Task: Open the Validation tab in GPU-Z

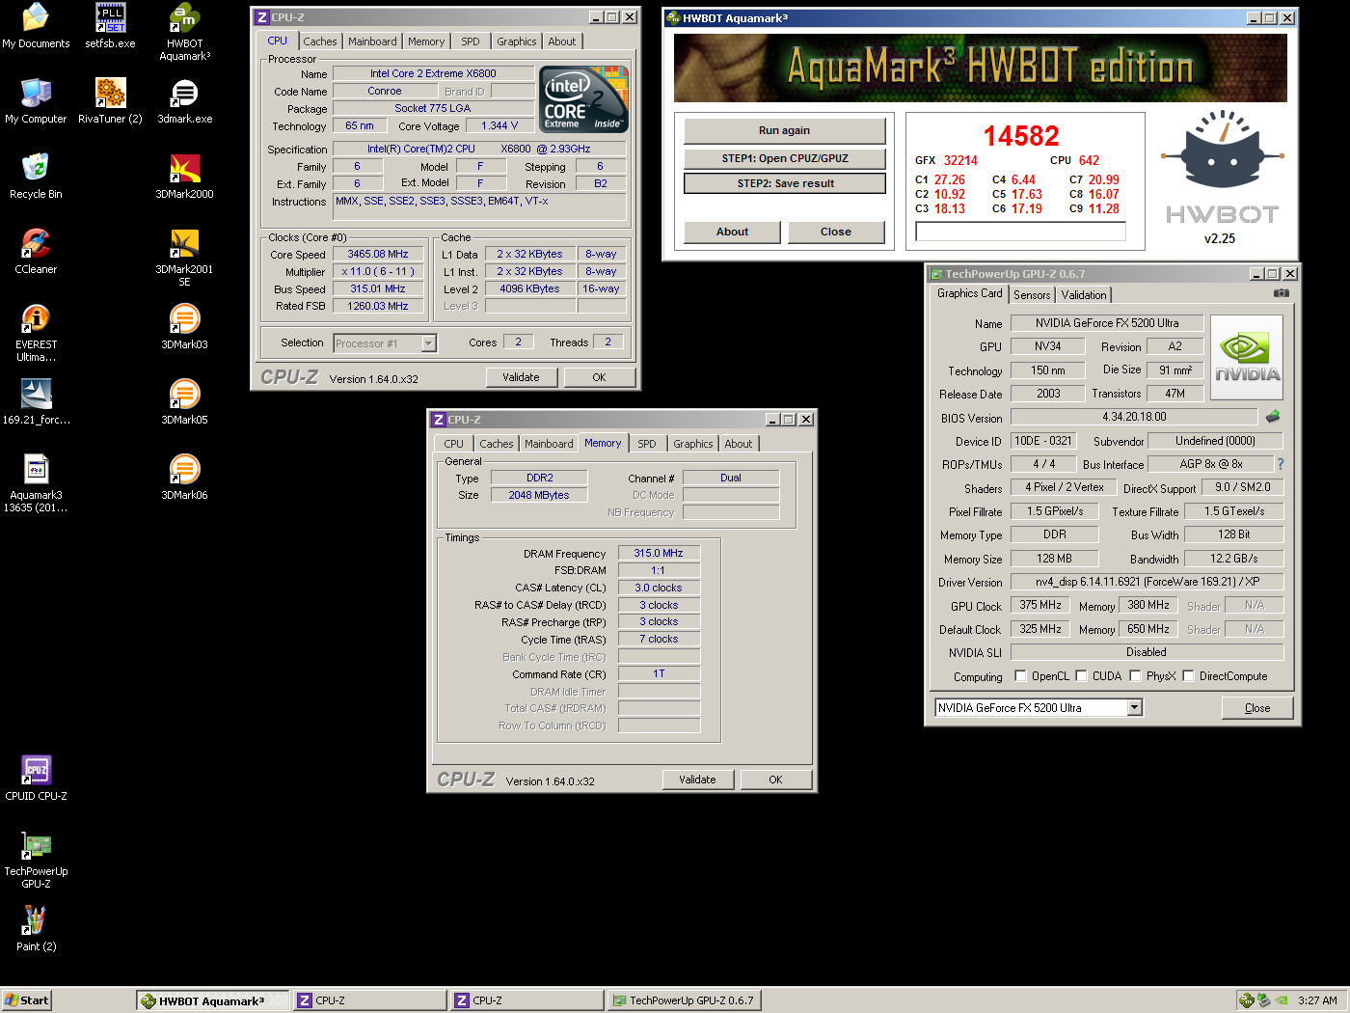Action: coord(1084,295)
